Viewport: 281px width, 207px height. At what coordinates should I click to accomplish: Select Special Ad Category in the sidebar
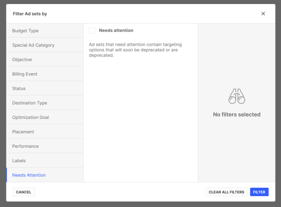[33, 45]
